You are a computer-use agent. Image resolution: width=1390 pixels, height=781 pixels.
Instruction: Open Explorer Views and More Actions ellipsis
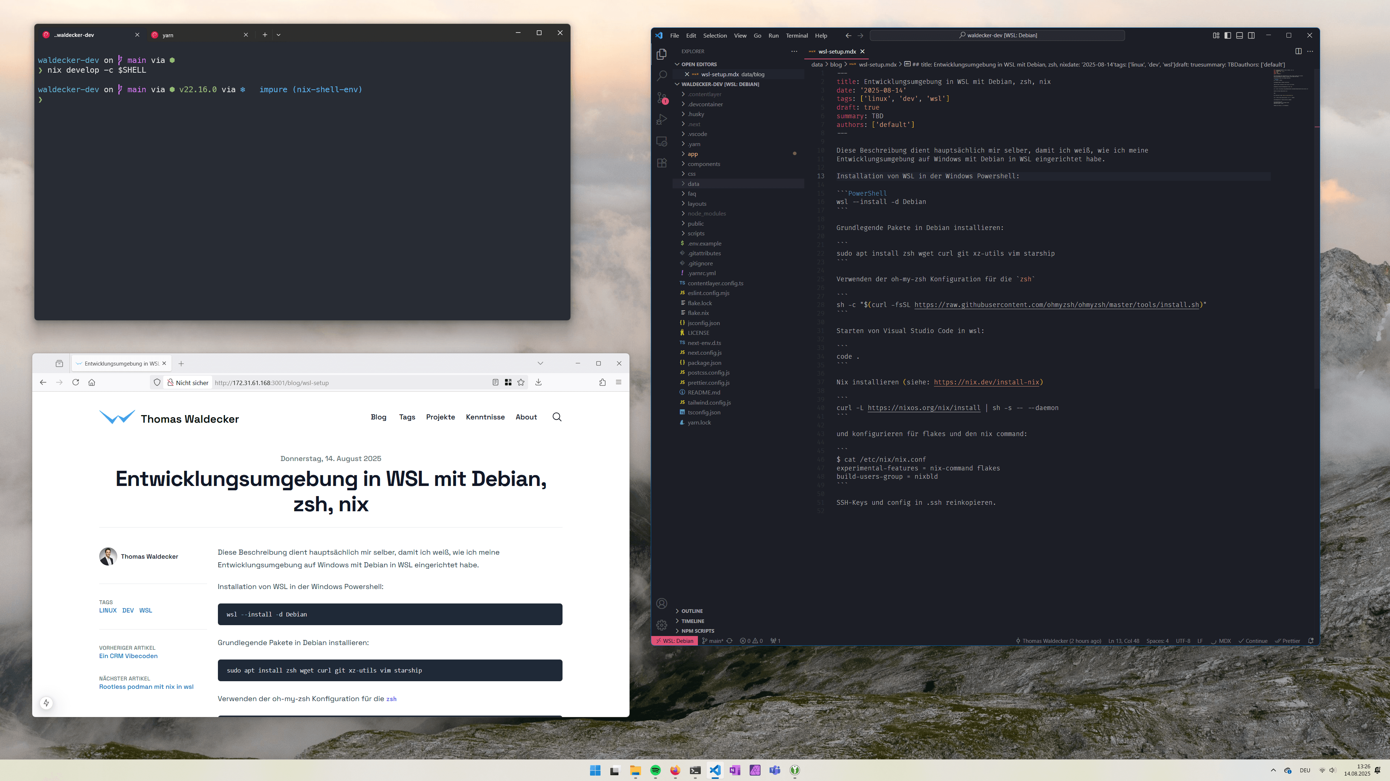pyautogui.click(x=794, y=51)
